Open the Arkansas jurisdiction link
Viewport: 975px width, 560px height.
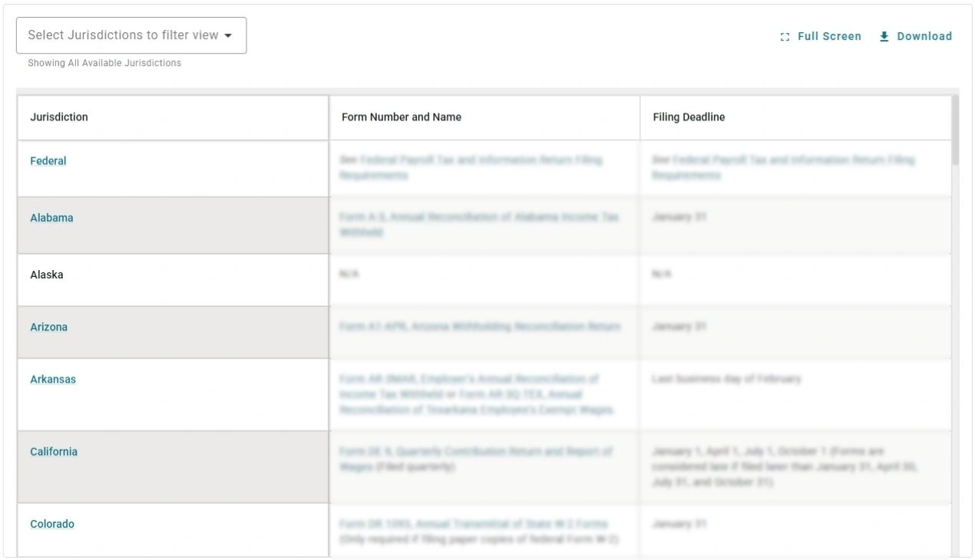[52, 379]
